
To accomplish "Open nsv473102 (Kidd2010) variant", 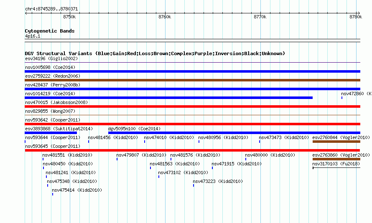I will [183, 172].
